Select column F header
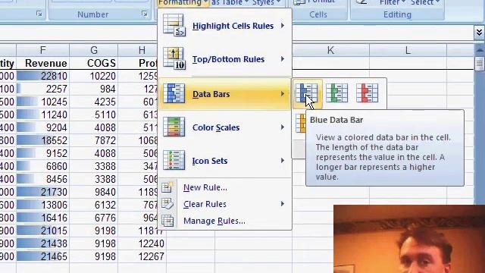485x273 pixels. (42, 50)
